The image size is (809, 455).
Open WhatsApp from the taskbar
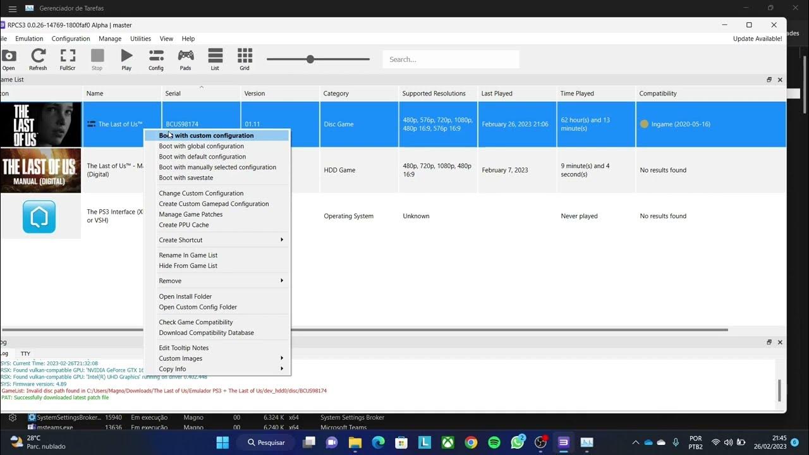518,442
